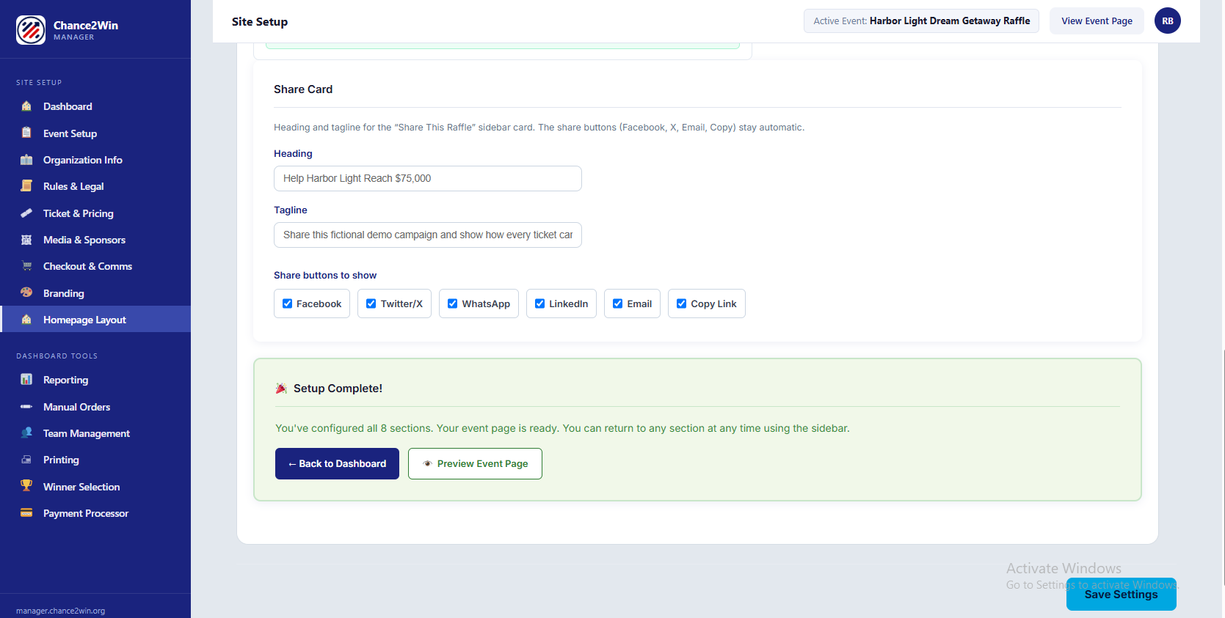Click the Homepage Layout house icon
Image resolution: width=1225 pixels, height=618 pixels.
pyautogui.click(x=26, y=320)
